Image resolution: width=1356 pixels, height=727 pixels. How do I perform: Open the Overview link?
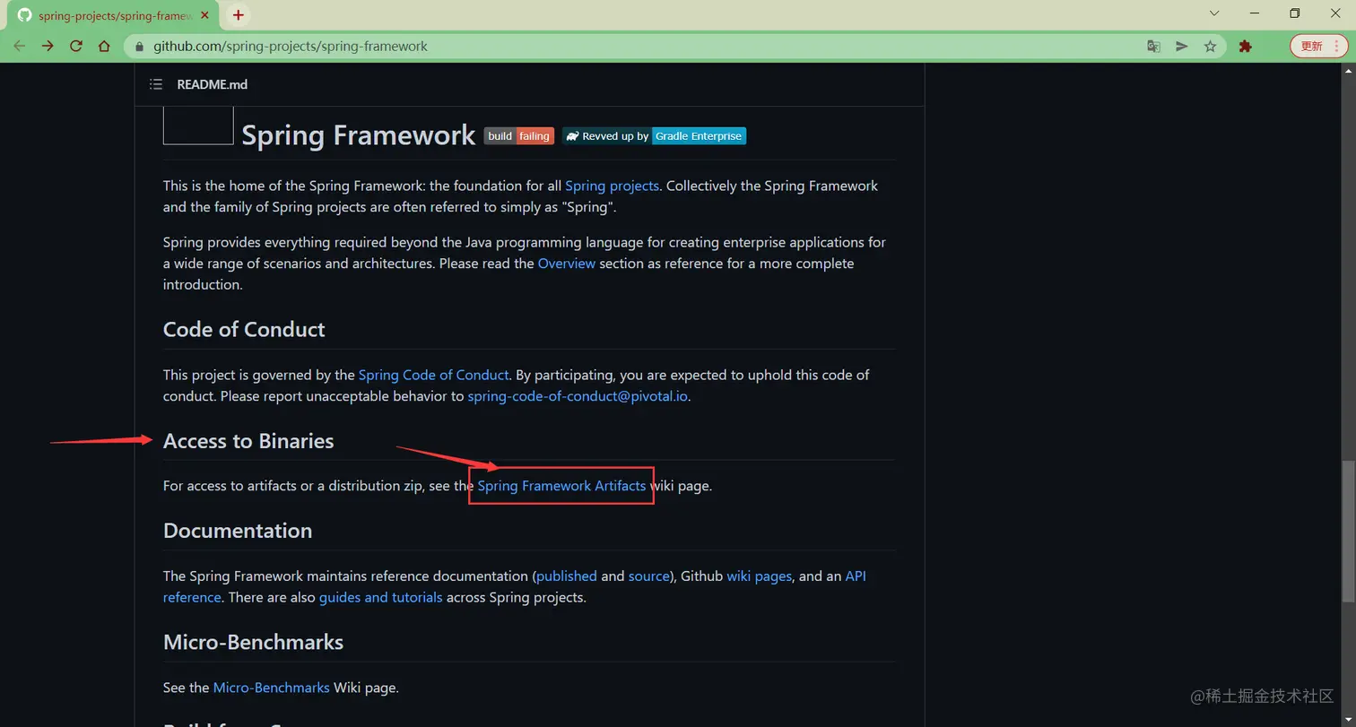567,264
